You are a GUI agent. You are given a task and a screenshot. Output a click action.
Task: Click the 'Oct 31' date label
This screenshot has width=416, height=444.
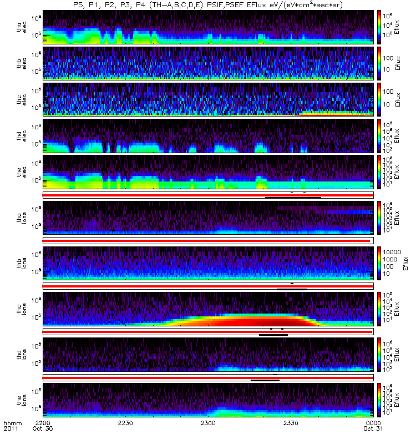pos(373,428)
